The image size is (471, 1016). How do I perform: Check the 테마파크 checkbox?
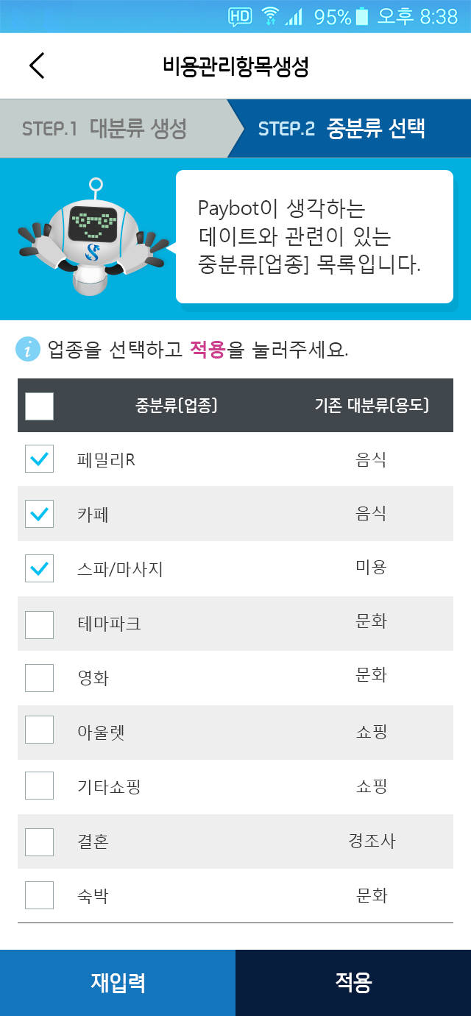(39, 623)
